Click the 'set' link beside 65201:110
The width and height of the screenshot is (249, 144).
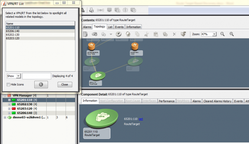(141, 119)
